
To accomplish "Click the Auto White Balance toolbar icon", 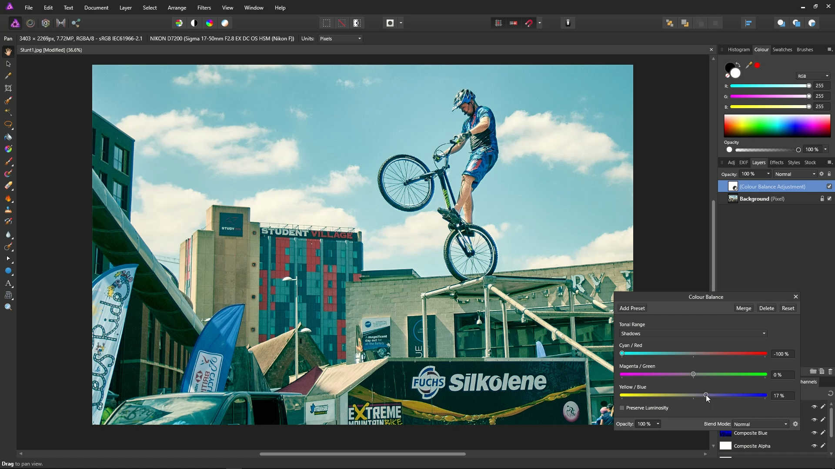I will click(225, 23).
